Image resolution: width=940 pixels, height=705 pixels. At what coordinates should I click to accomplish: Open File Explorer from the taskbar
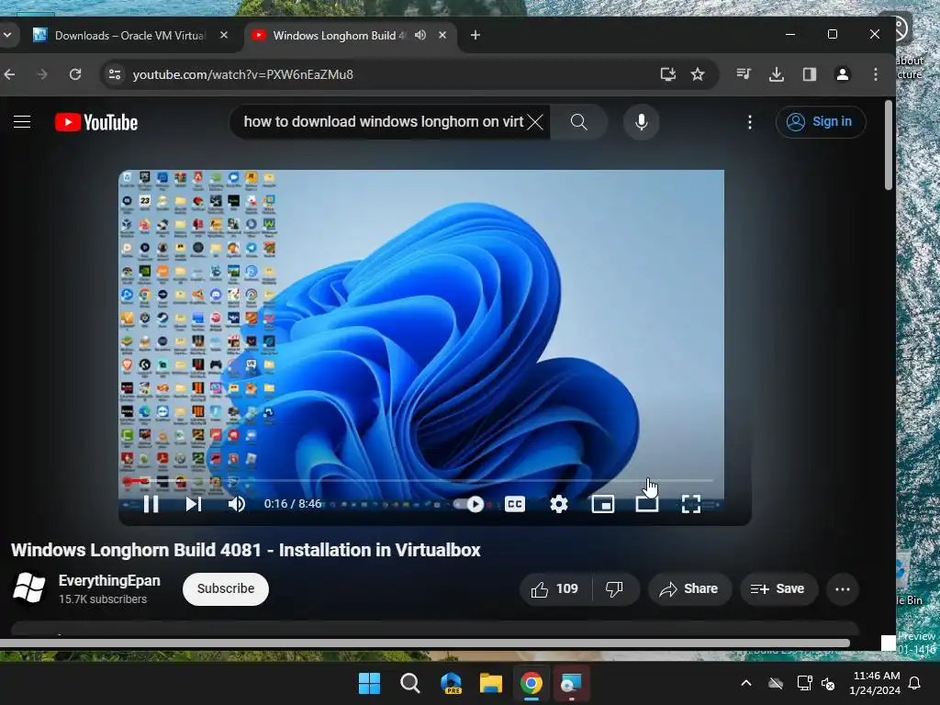click(x=491, y=683)
